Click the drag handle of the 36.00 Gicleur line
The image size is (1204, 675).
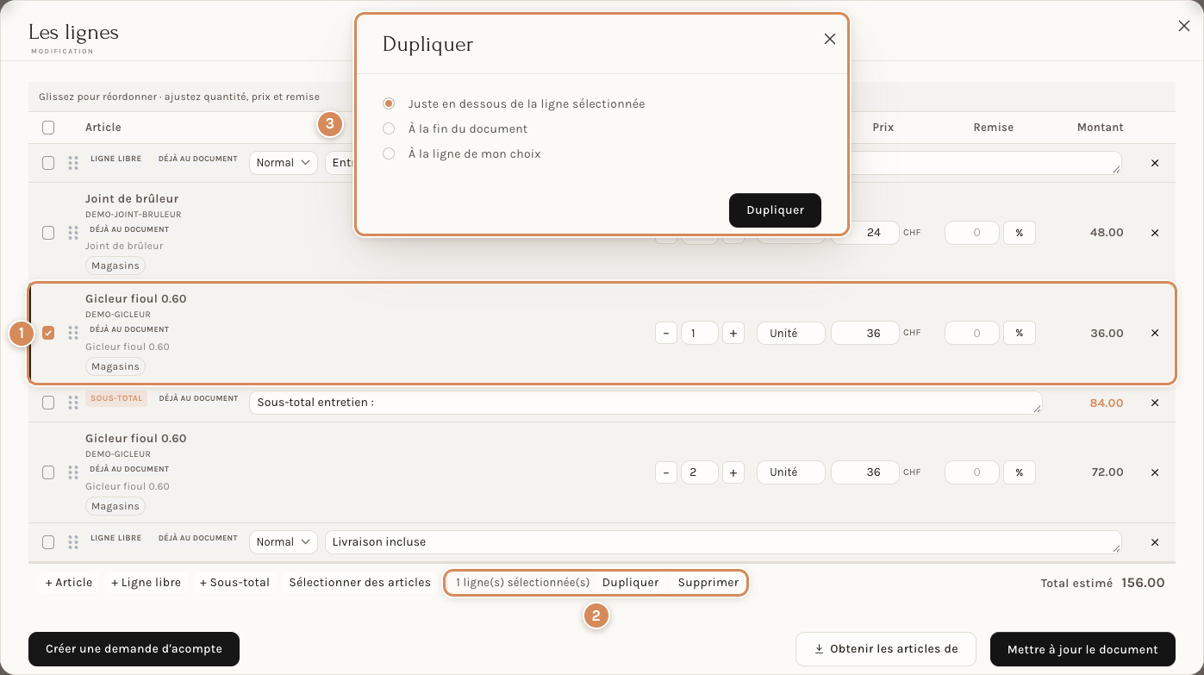tap(73, 333)
